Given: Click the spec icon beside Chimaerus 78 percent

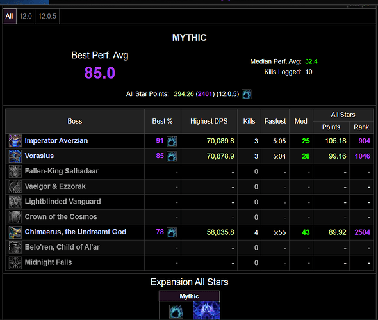Looking at the screenshot, I should (x=172, y=232).
